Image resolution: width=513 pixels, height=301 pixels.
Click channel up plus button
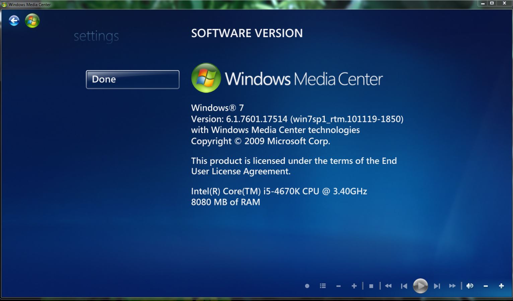(354, 286)
